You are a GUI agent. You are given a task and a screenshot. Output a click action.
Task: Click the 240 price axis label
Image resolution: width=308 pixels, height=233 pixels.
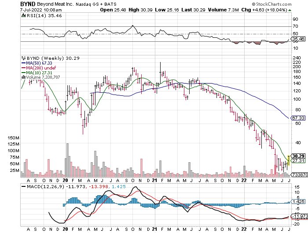(x=297, y=58)
